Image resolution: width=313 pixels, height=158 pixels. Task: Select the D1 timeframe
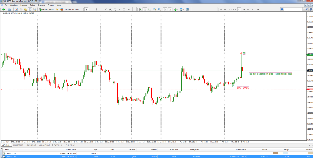click(248, 9)
